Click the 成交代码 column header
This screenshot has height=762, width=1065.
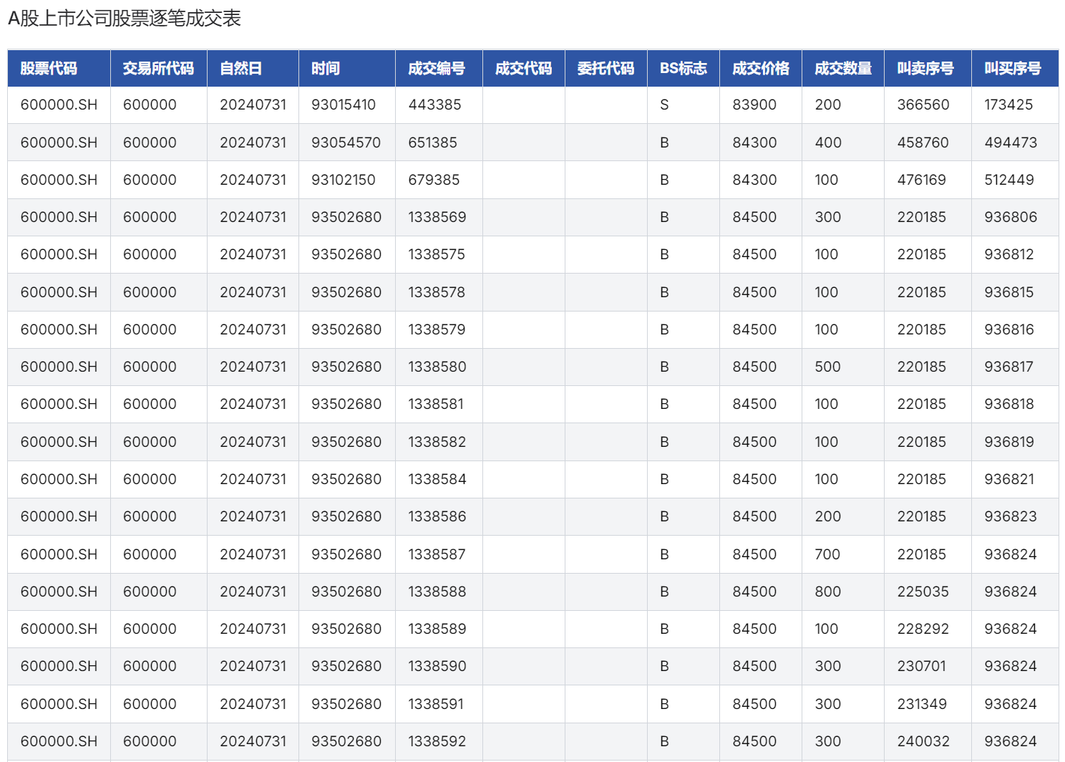524,68
